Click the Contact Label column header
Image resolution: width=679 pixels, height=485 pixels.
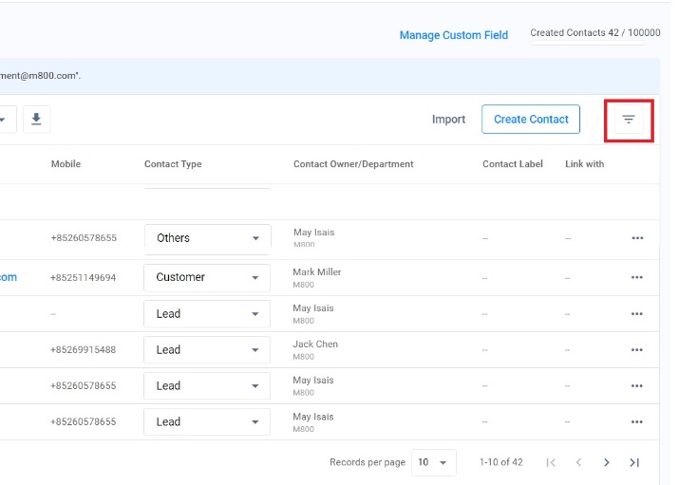click(x=513, y=164)
